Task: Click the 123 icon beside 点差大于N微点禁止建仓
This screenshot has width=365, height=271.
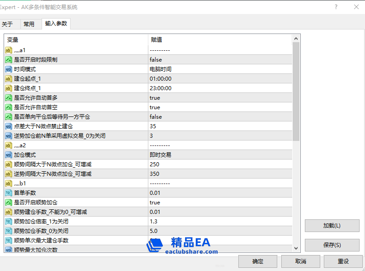Action: 9,126
